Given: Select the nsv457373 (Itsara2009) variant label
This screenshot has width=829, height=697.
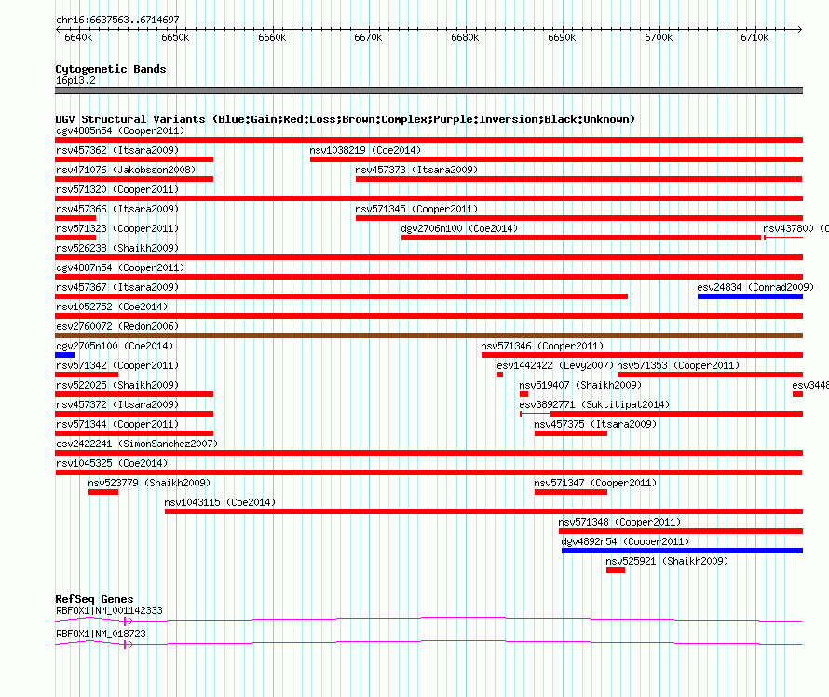Looking at the screenshot, I should click(x=416, y=170).
